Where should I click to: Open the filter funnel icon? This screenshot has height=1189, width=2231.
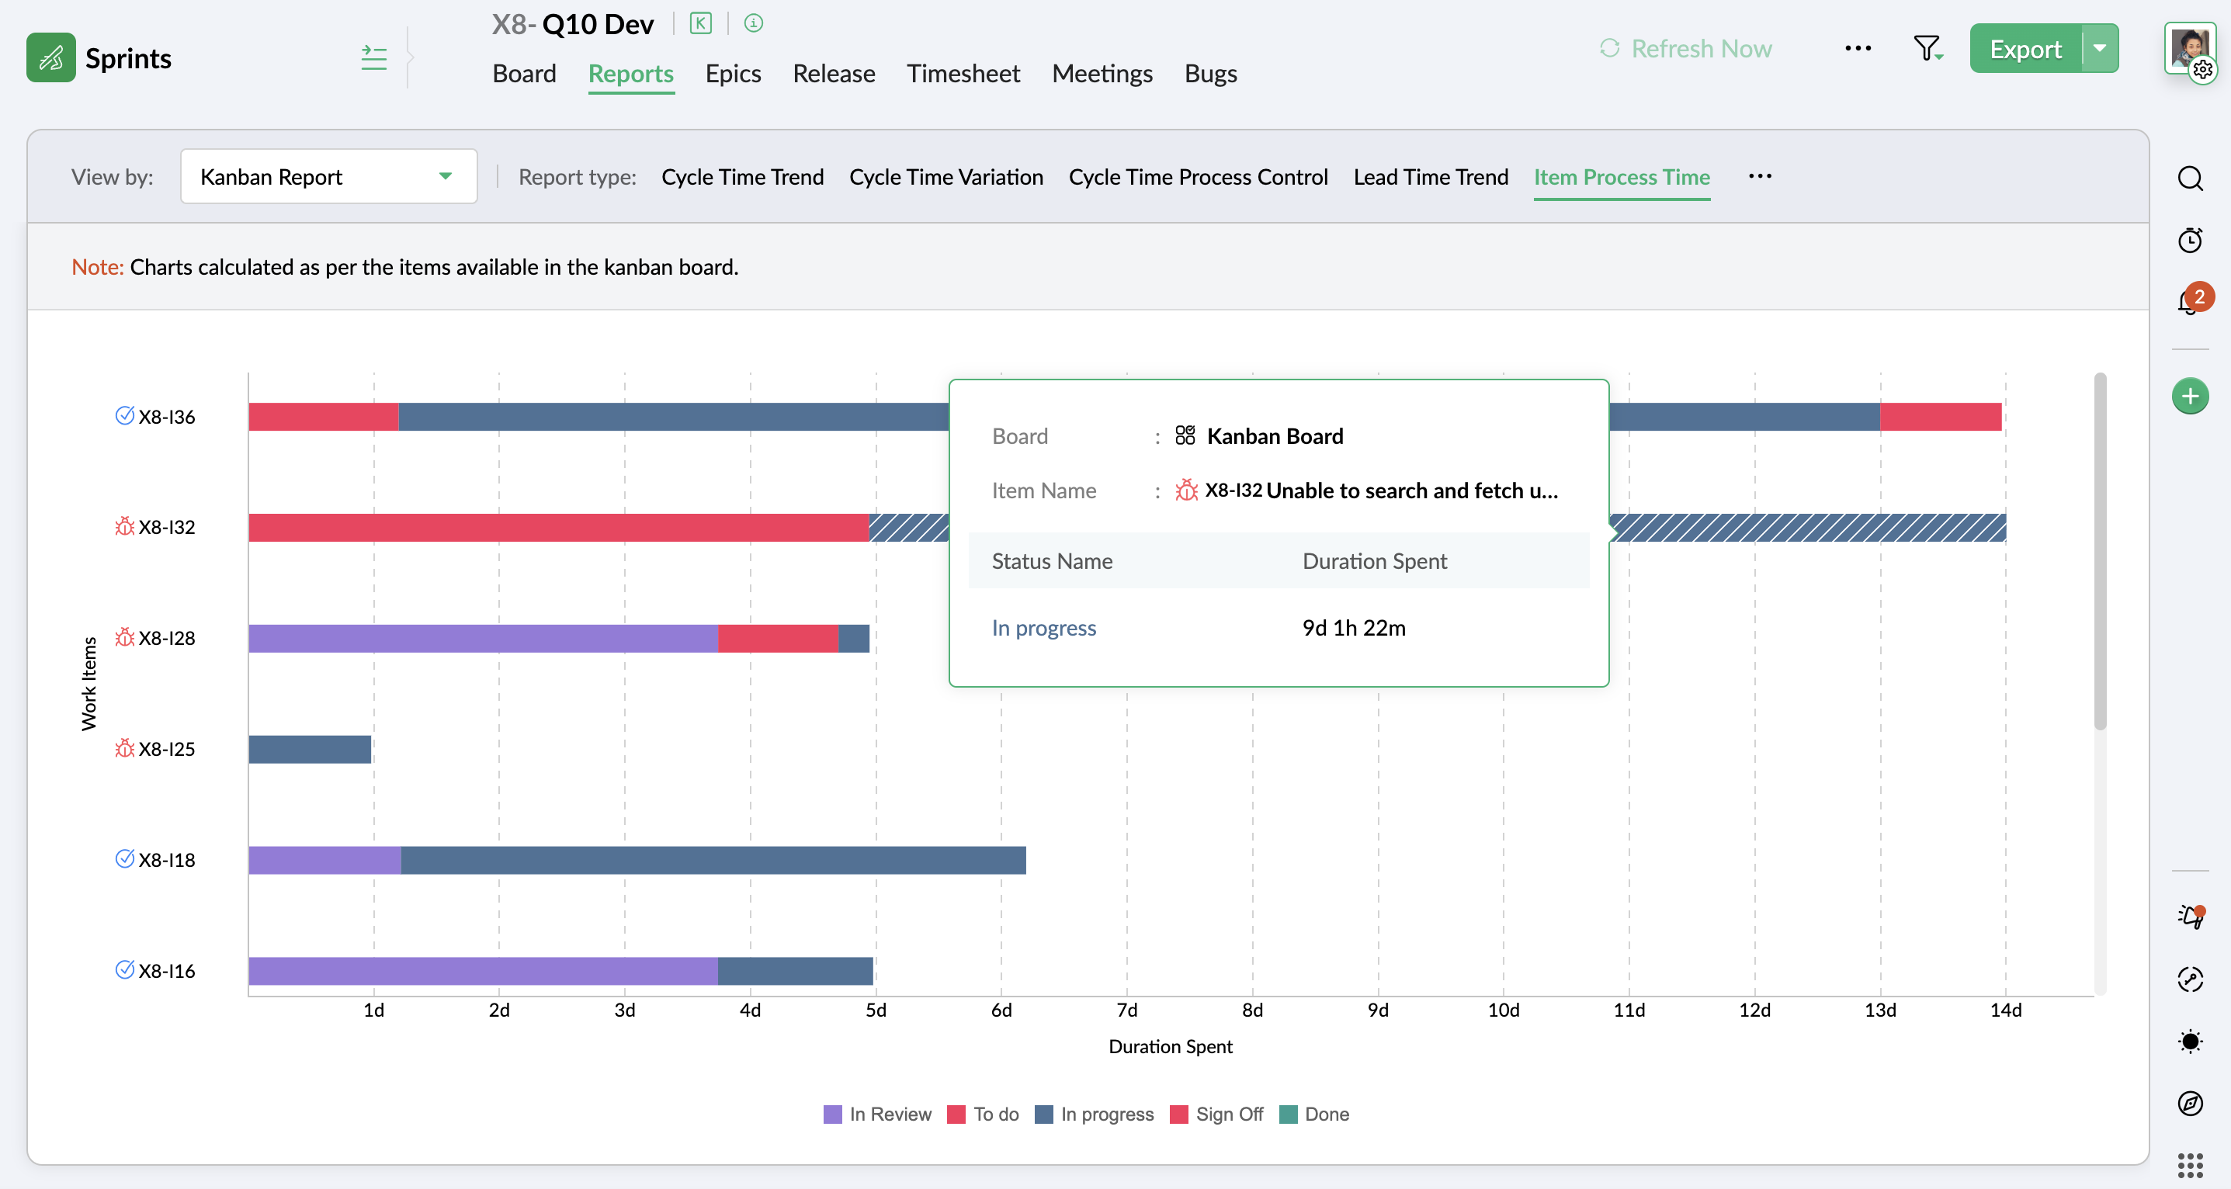pyautogui.click(x=1926, y=48)
